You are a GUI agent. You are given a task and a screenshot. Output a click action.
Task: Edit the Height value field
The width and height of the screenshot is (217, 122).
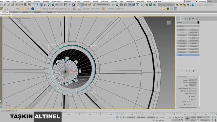coord(192,85)
